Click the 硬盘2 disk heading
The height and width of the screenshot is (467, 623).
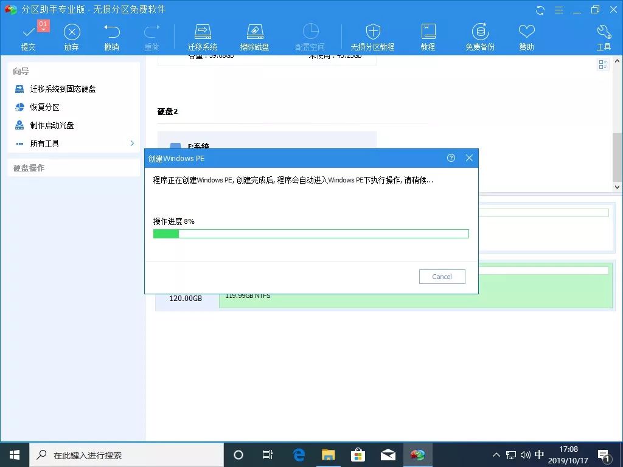tap(168, 112)
